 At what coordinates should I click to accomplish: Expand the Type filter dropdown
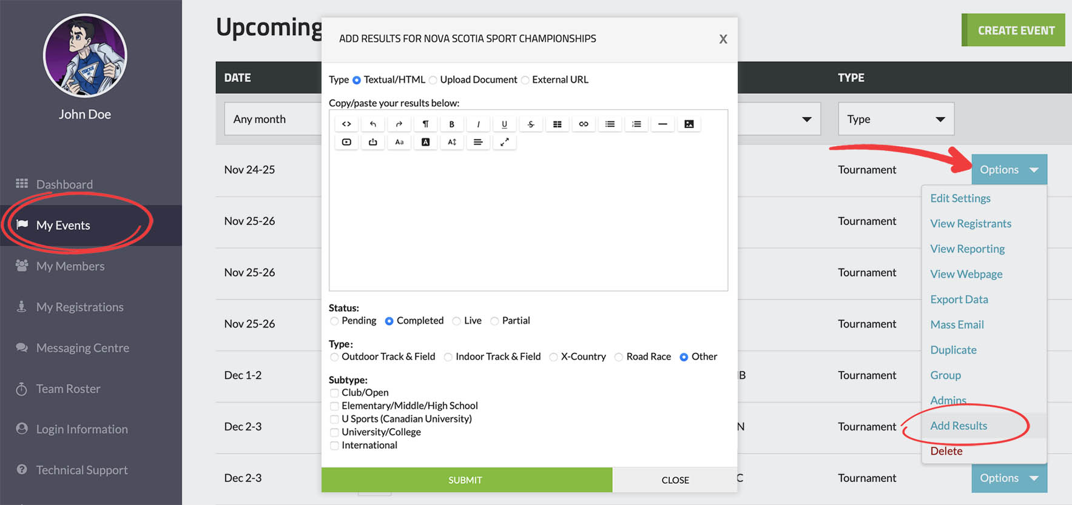[895, 119]
